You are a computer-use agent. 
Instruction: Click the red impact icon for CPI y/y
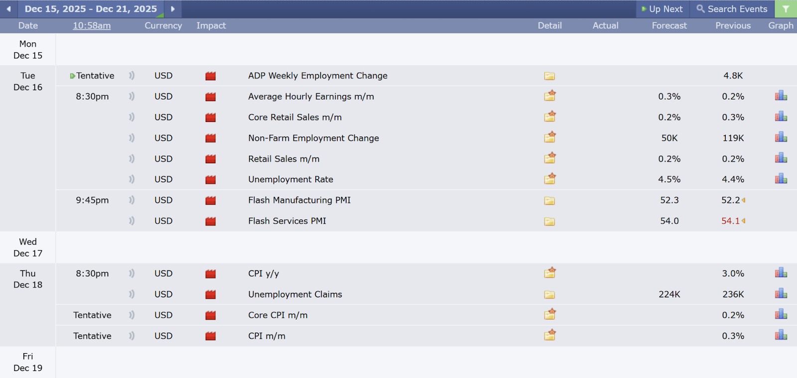[211, 274]
